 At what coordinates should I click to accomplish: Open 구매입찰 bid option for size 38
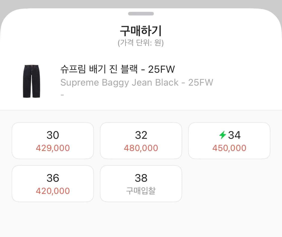pyautogui.click(x=141, y=183)
